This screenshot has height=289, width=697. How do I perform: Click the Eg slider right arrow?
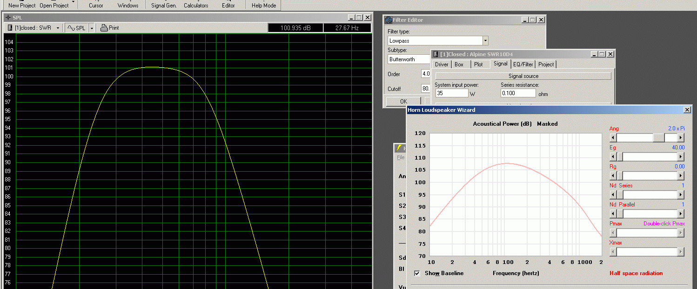tap(681, 157)
